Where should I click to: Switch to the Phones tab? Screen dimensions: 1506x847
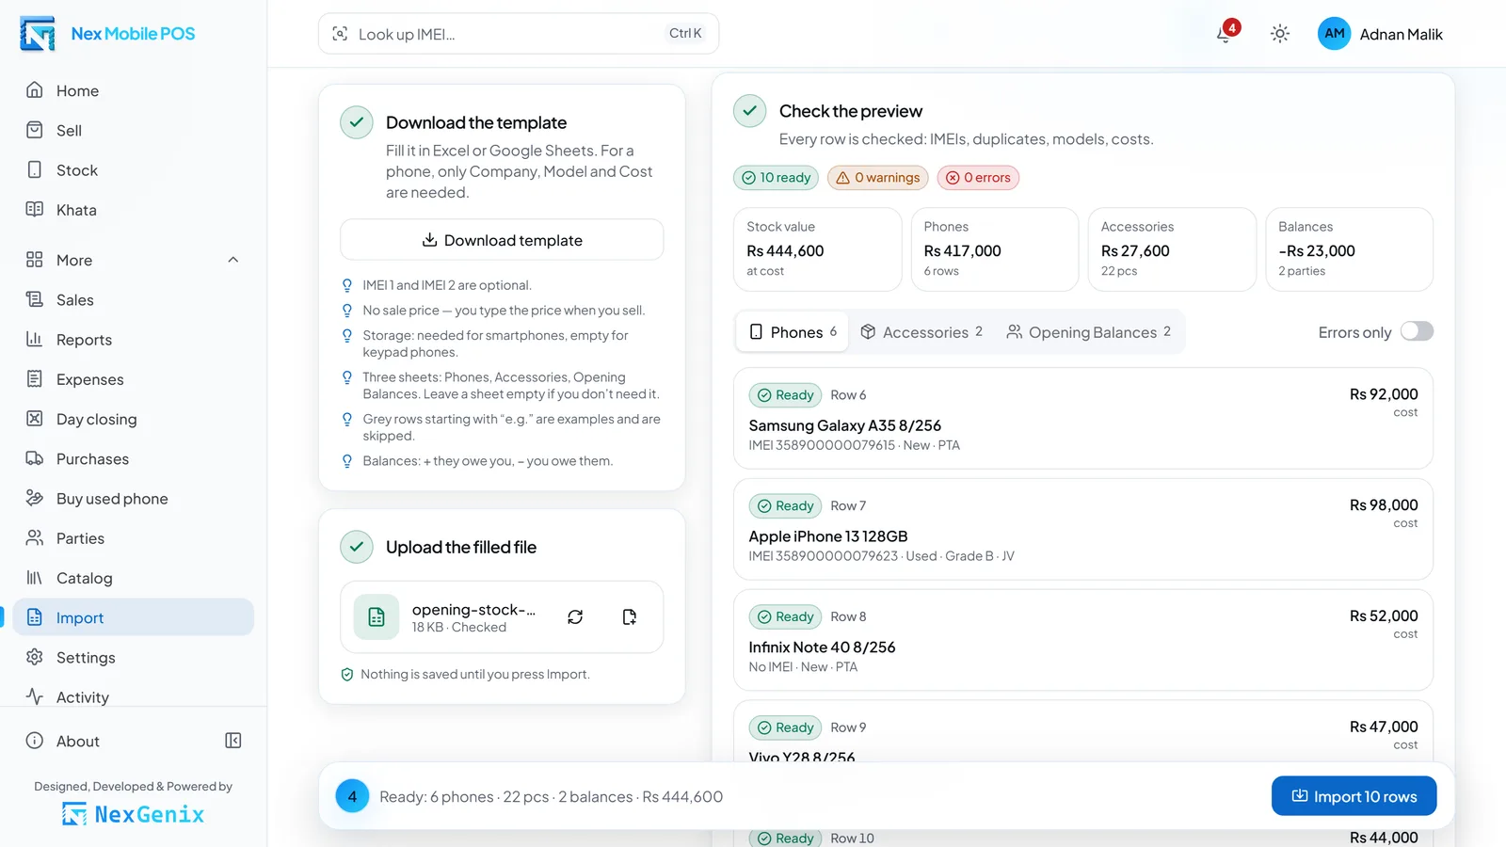tap(793, 332)
